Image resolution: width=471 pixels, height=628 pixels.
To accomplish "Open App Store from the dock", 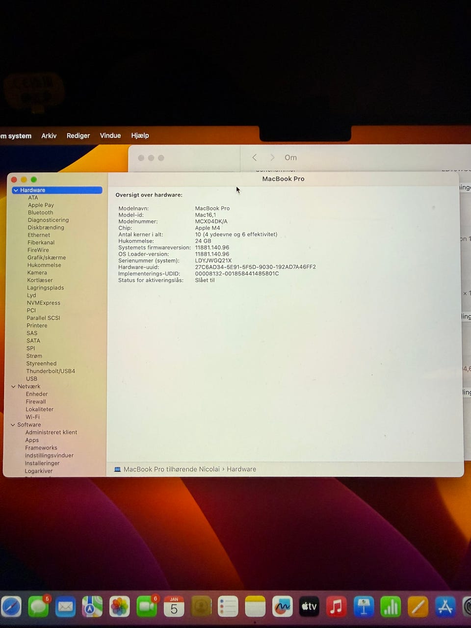I will click(445, 607).
